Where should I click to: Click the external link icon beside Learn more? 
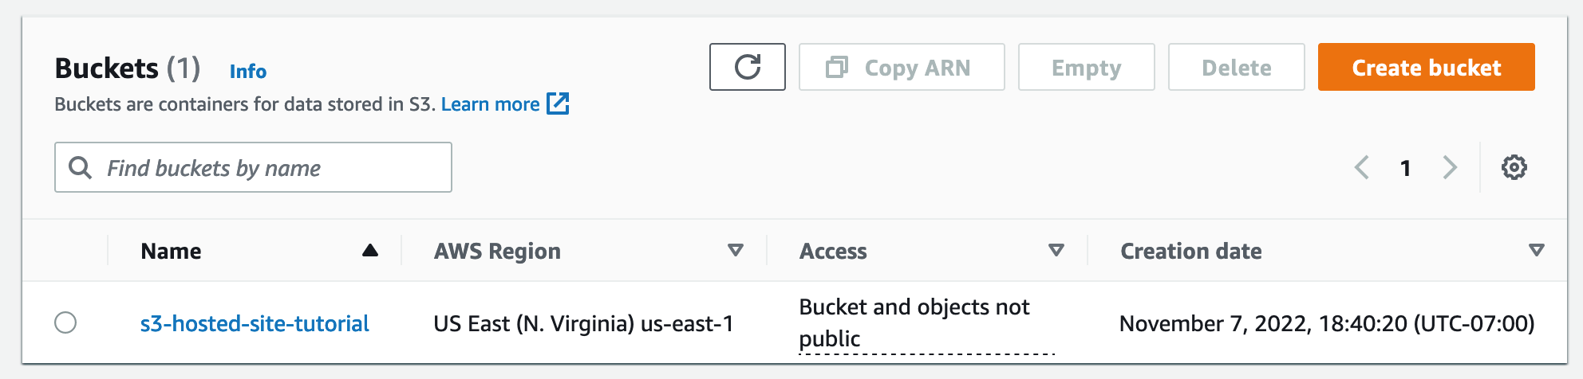(558, 104)
